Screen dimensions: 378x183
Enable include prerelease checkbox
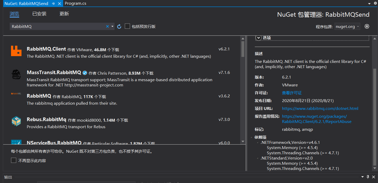point(127,26)
